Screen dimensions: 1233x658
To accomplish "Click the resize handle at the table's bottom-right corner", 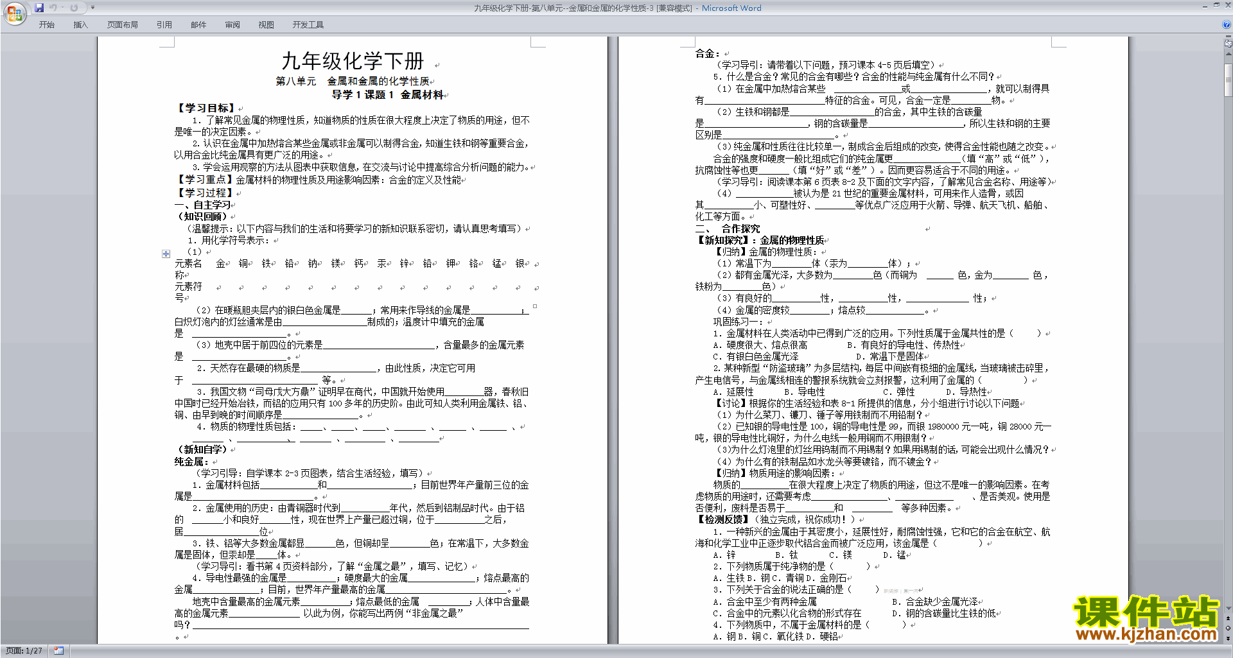I will click(x=535, y=306).
